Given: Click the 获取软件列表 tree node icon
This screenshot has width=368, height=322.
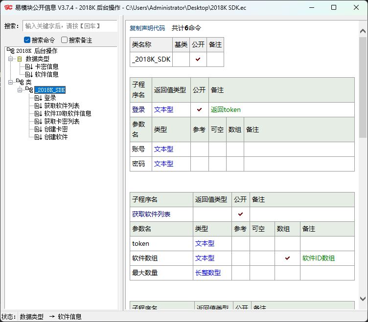Looking at the screenshot, I should pos(38,106).
